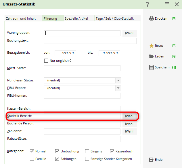The image size is (182, 168).
Task: Click the folder icon for Laden
Action: pos(152,56)
